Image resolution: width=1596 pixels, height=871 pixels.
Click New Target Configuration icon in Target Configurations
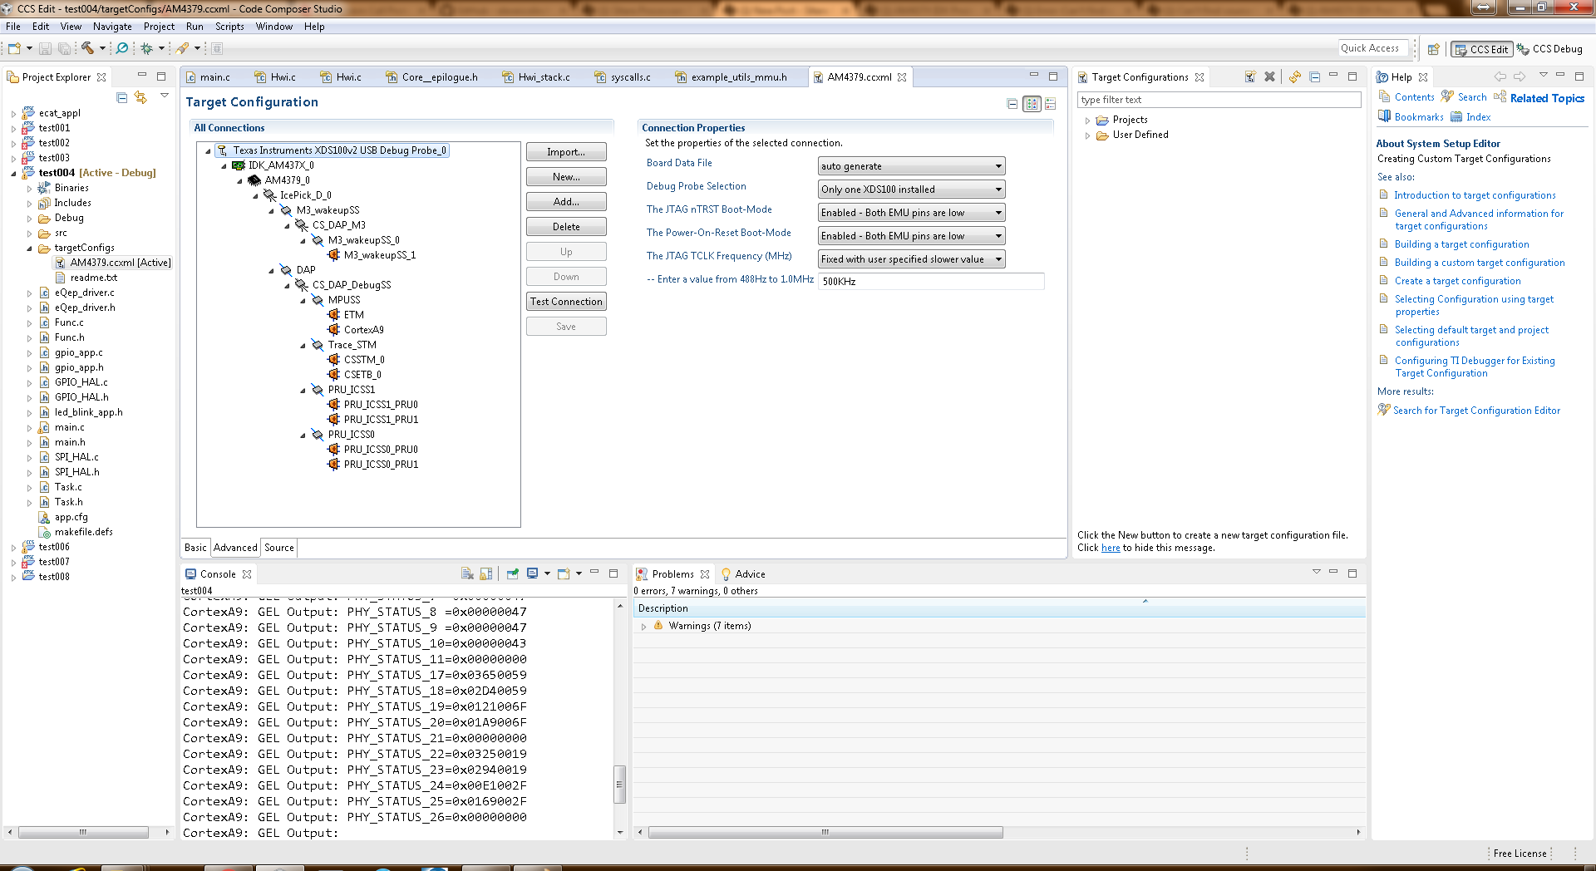point(1250,76)
